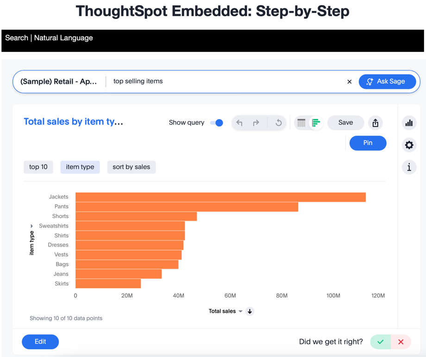Image resolution: width=426 pixels, height=357 pixels.
Task: Click the item type chip
Action: pyautogui.click(x=80, y=167)
